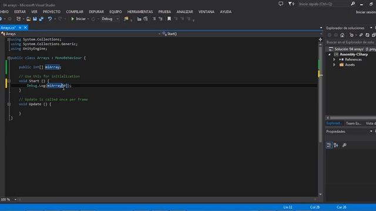Refresh the Solution Explorer tree
This screenshot has width=376, height=211.
click(x=367, y=35)
